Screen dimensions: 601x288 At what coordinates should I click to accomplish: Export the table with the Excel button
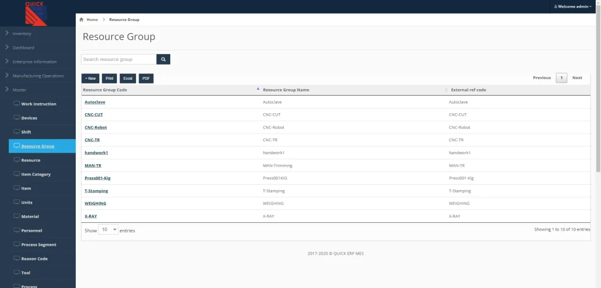(127, 79)
